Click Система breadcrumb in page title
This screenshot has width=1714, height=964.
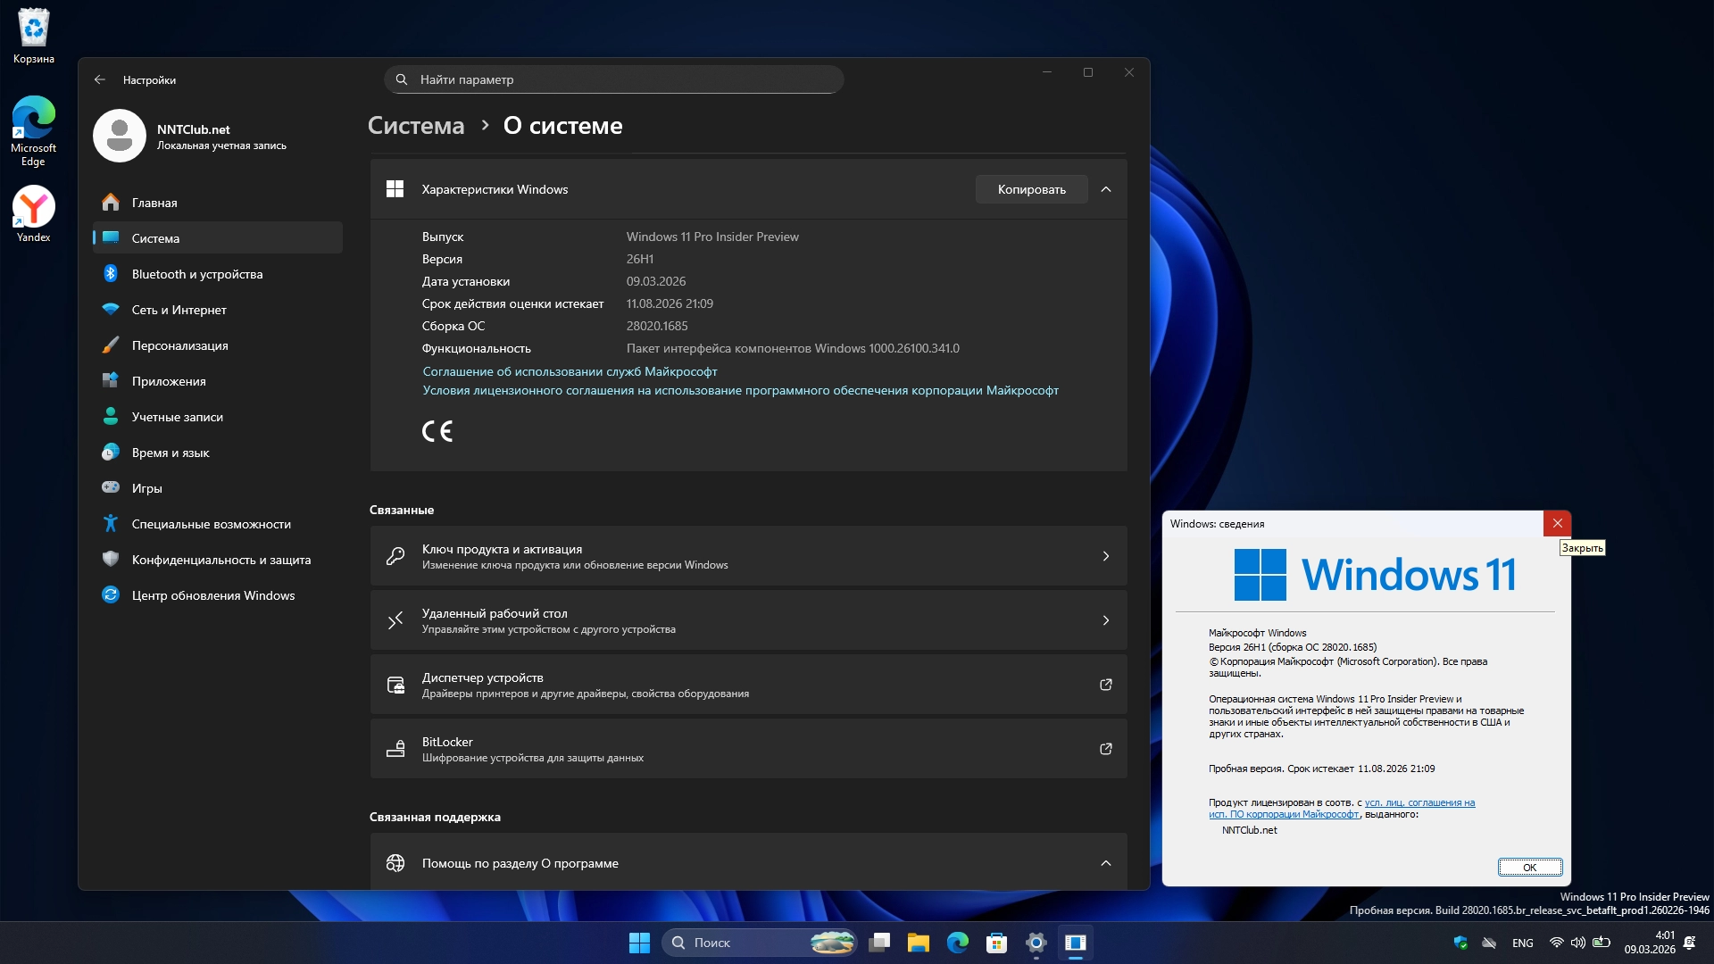pos(416,126)
